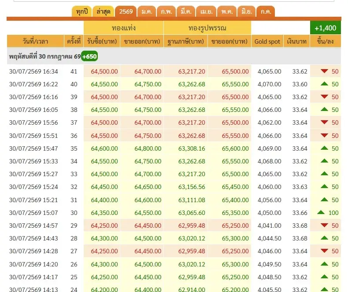Screen dimensions: 348x292
Task: Click the green up arrow in row 26
Action: (324, 264)
